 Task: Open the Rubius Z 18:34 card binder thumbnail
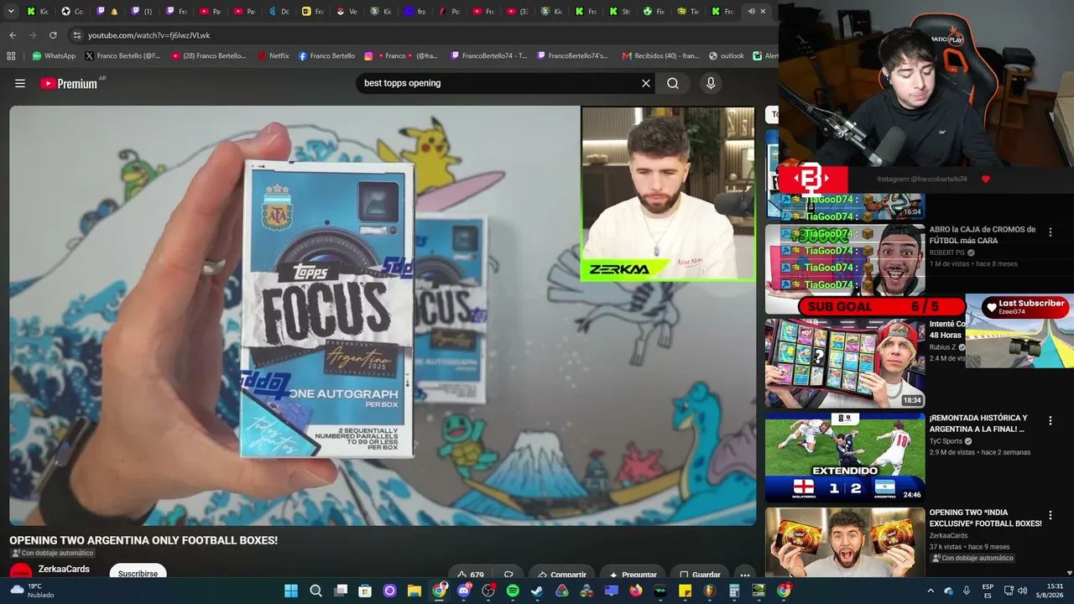tap(845, 362)
